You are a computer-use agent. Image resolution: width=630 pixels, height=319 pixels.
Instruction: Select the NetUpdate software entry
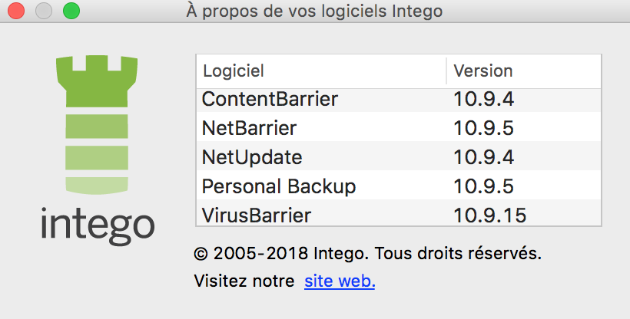pyautogui.click(x=399, y=157)
